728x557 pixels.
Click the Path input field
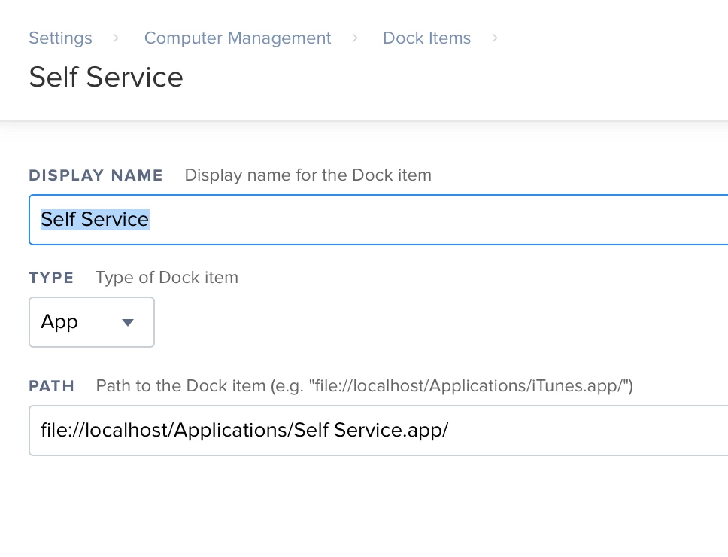tap(378, 431)
